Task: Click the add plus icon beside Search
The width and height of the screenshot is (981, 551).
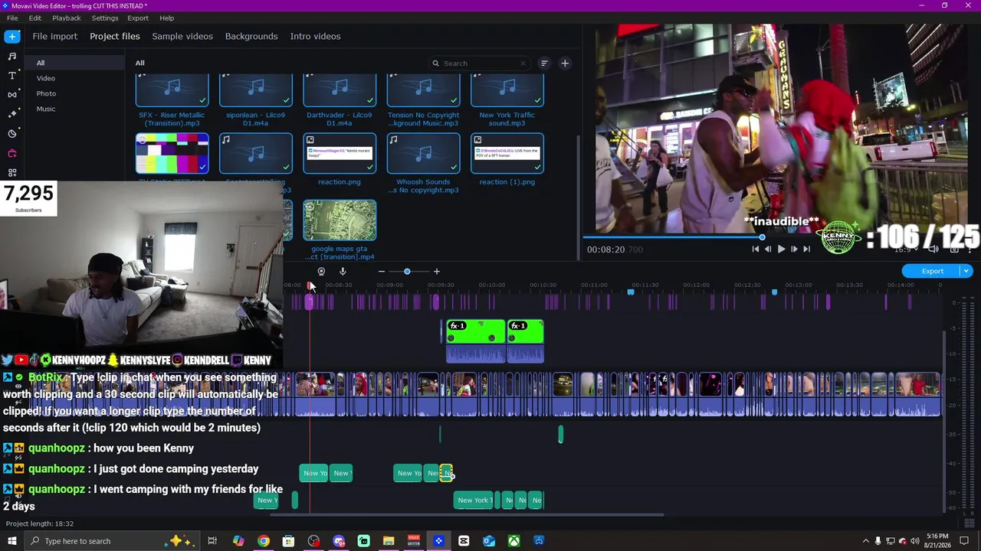Action: pos(565,64)
